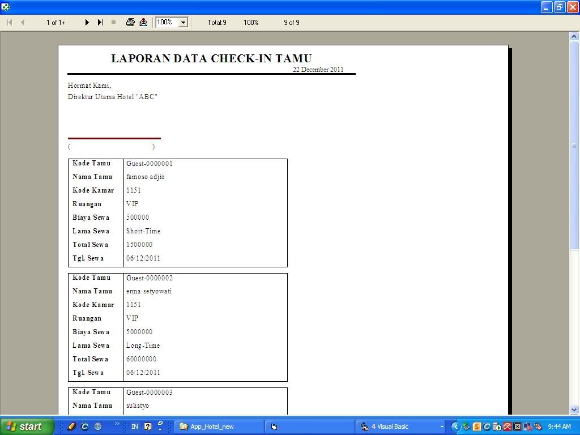Image resolution: width=580 pixels, height=435 pixels.
Task: Launch the pencil icon in Quick Launch
Action: coord(72,427)
